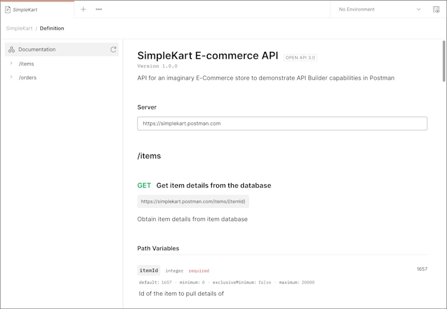Click the itemId variable tag

pos(149,271)
